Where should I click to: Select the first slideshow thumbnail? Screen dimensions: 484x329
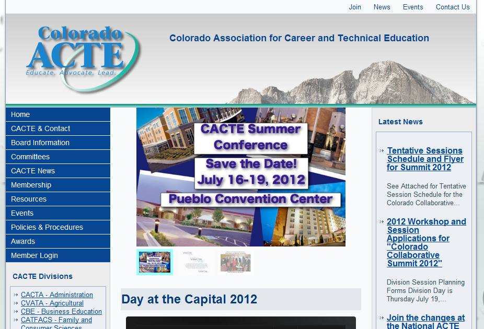coord(154,262)
